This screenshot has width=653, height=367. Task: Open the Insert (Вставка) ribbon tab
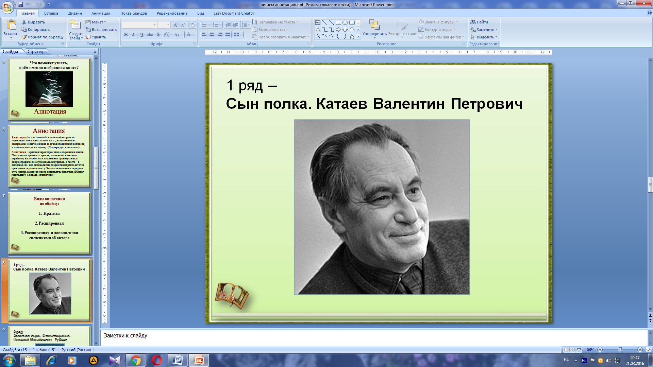(51, 13)
